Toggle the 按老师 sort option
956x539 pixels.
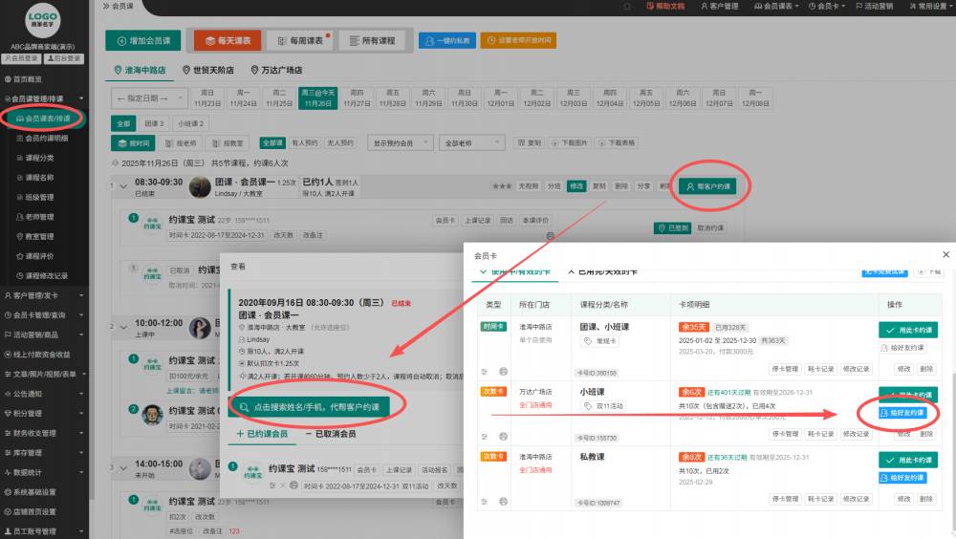click(x=181, y=142)
